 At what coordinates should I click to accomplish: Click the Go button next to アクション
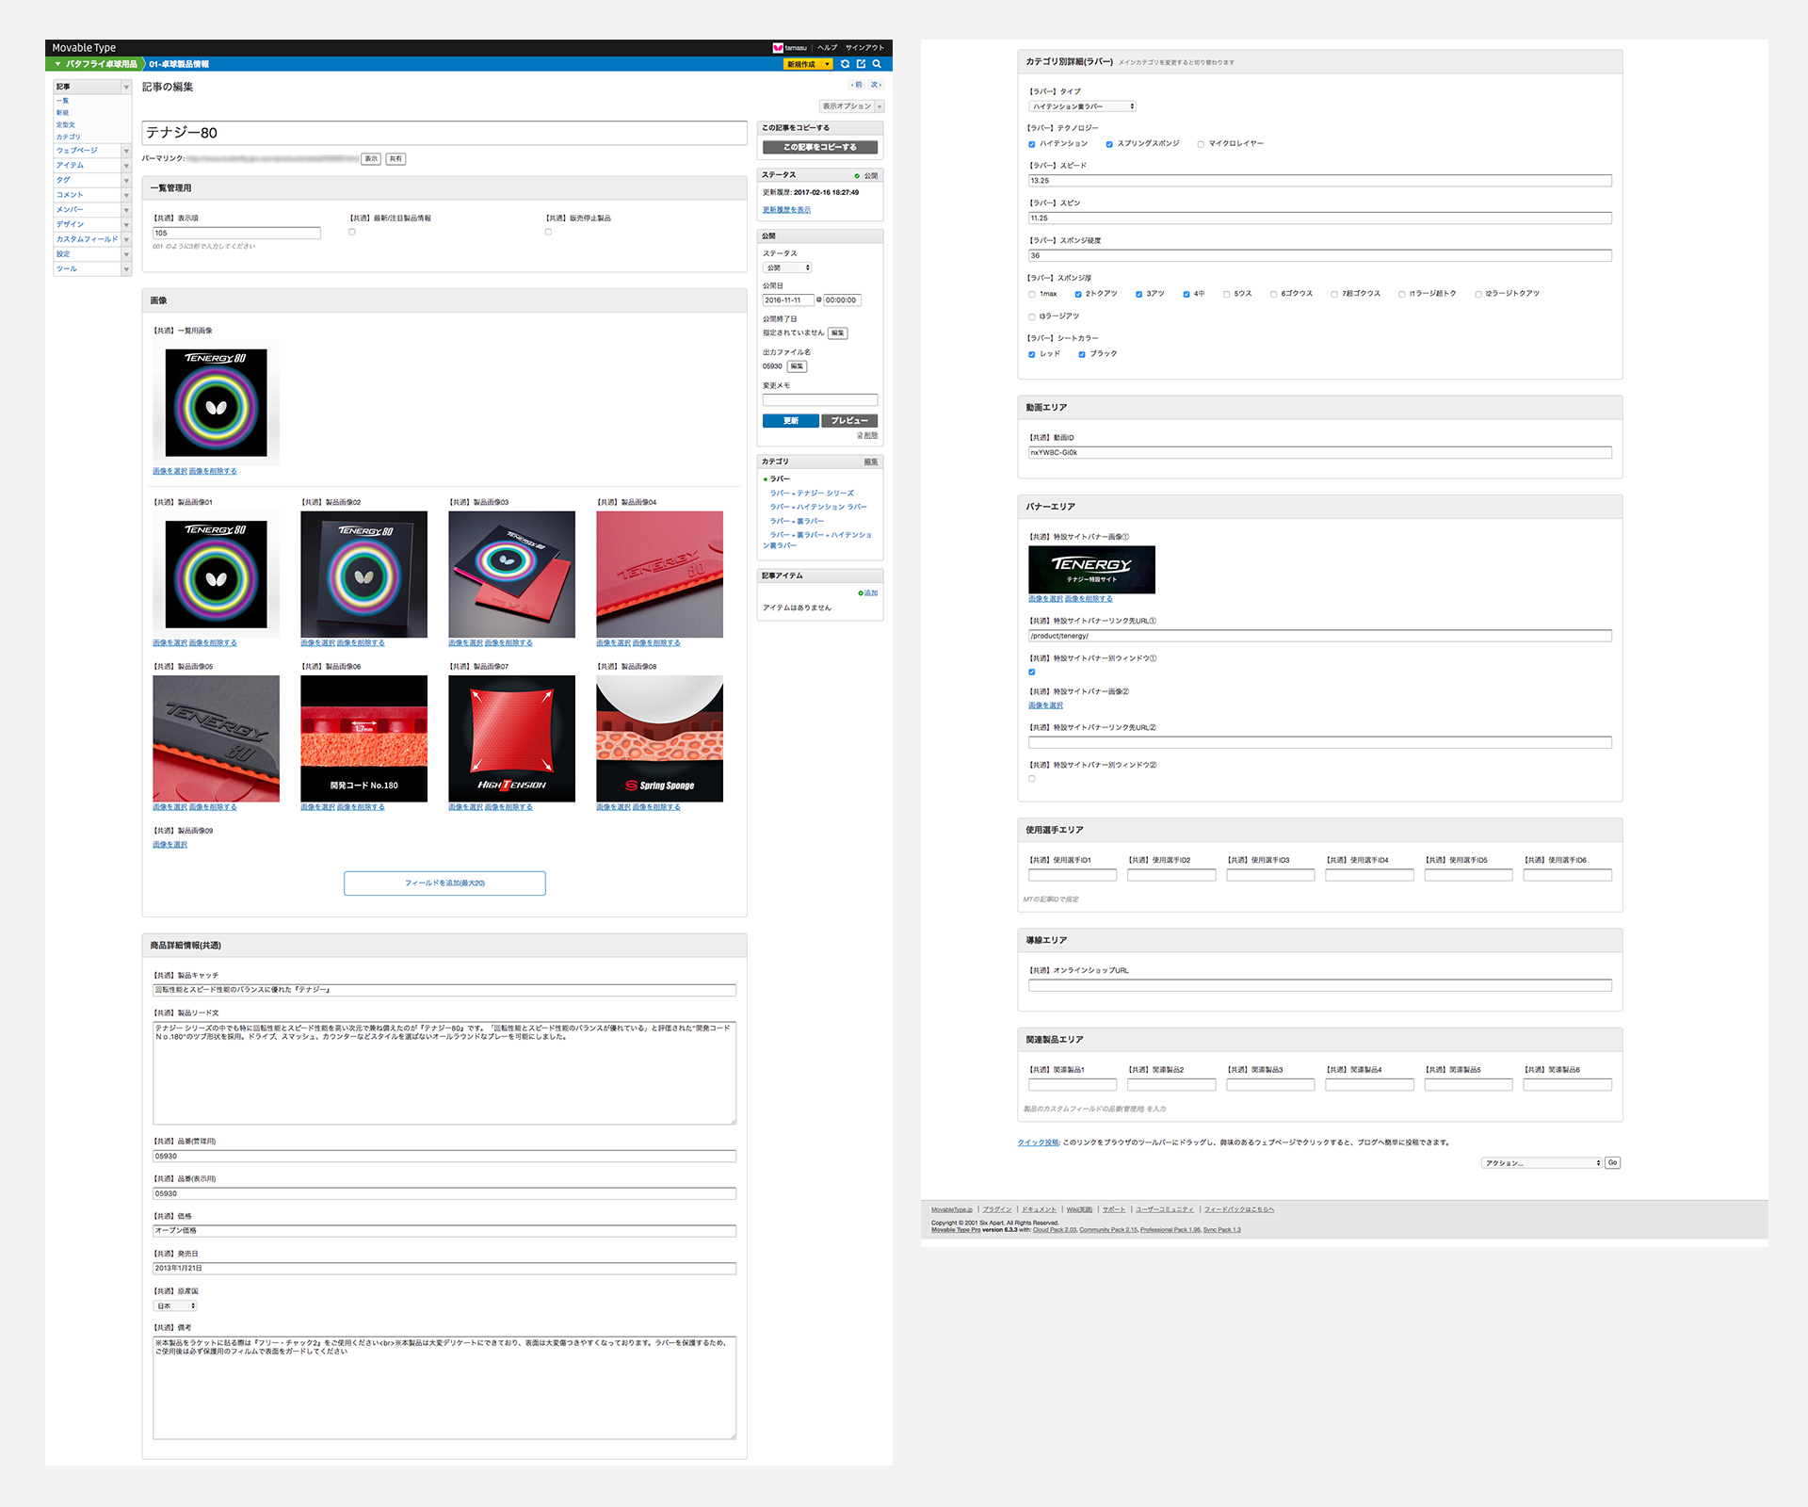click(1612, 1163)
